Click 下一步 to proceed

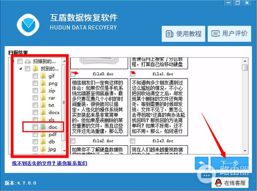[230, 163]
